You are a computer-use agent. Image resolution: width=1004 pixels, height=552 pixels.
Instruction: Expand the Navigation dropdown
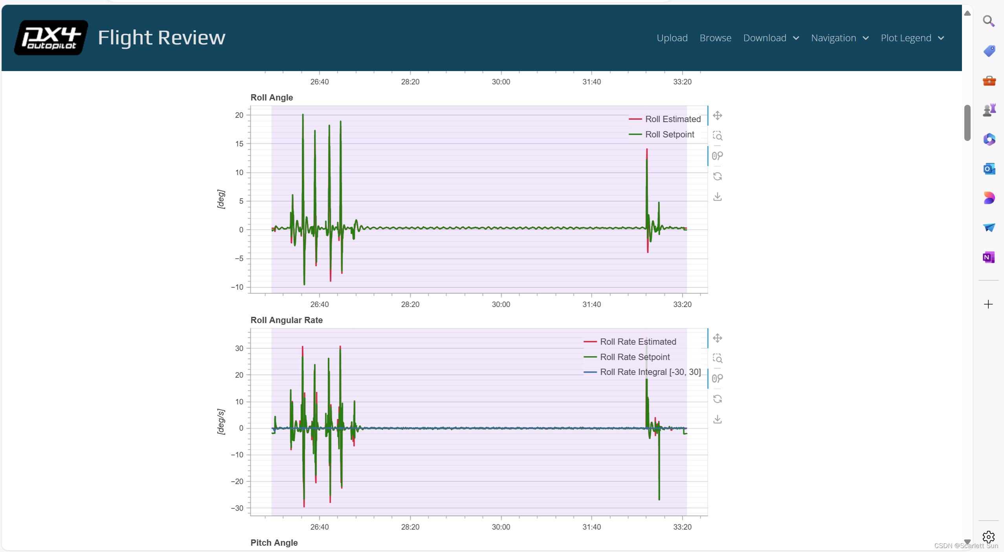pyautogui.click(x=839, y=38)
